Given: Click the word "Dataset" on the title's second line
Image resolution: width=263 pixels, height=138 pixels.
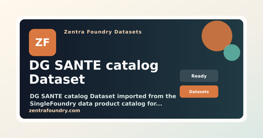Looking at the screenshot, I should click(x=57, y=79).
